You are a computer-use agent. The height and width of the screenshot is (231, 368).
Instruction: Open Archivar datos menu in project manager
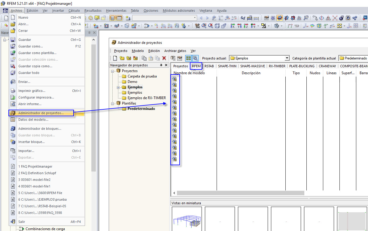click(x=175, y=51)
